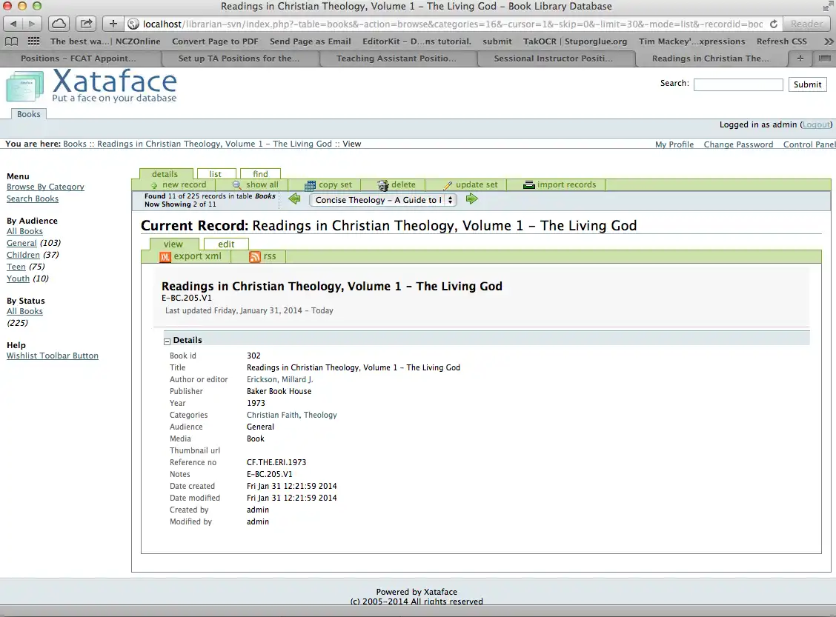Viewport: 836px width, 617px height.
Task: Click the browser address bar
Action: click(x=452, y=24)
